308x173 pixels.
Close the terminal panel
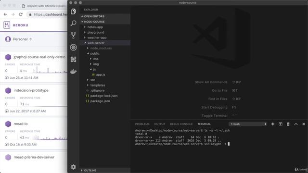click(304, 124)
